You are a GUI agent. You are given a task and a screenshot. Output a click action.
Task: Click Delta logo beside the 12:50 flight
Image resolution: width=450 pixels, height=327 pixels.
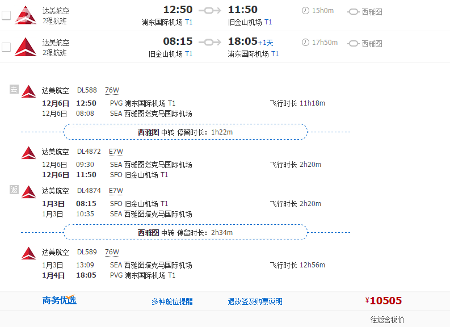(25, 15)
